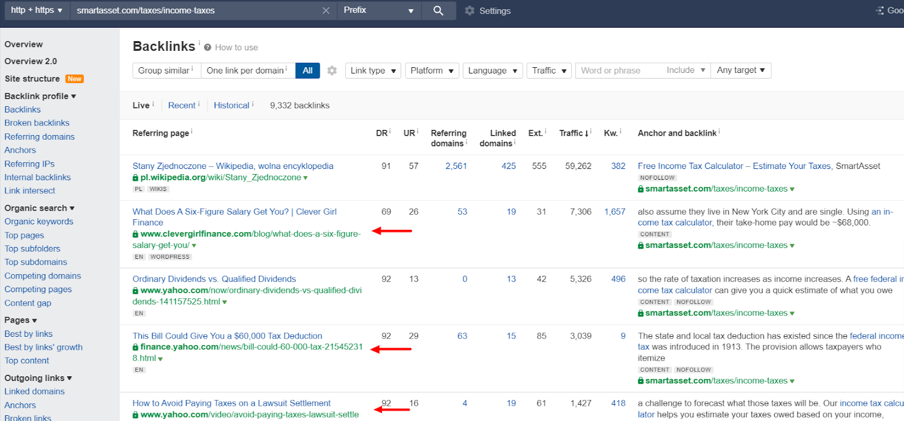This screenshot has width=904, height=421.
Task: Open Best by links' growth report
Action: pyautogui.click(x=44, y=347)
